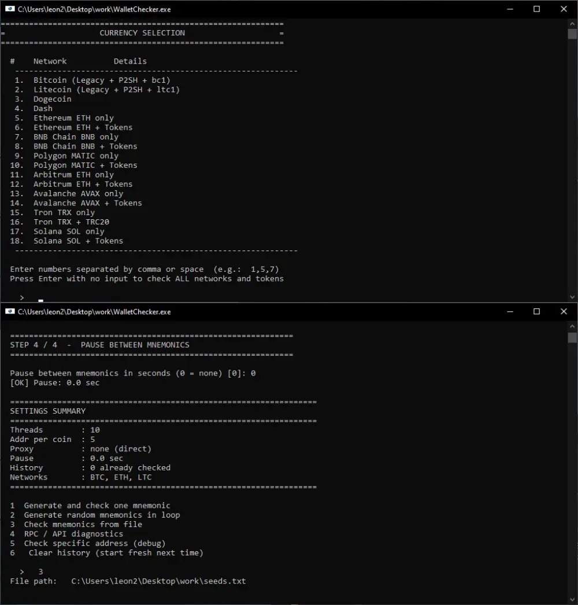Click the 'Networks : BTC, ETH, LTC' line
This screenshot has width=578, height=605.
pos(80,477)
